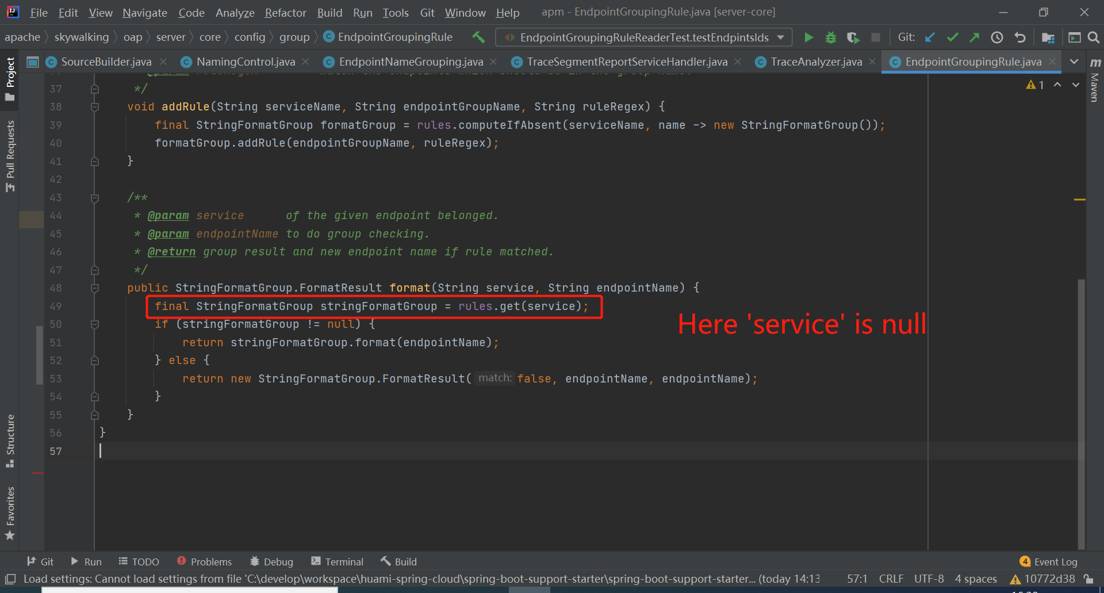Click the yellow warning stripe marker
The image size is (1104, 593).
1080,200
